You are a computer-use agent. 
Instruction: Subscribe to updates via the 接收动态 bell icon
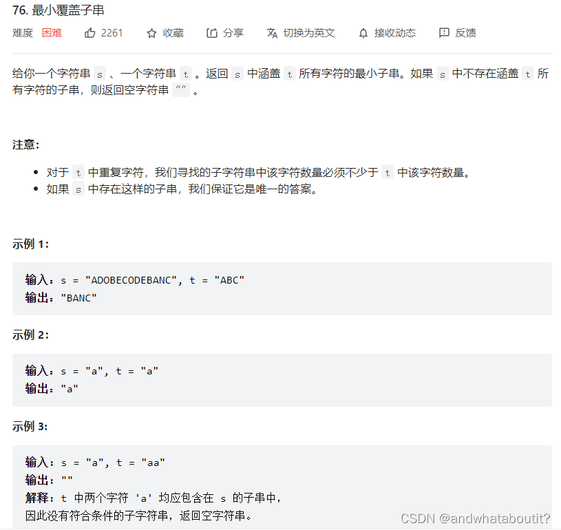coord(363,32)
